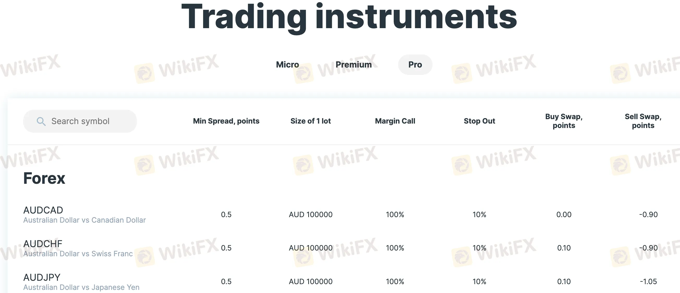Image resolution: width=680 pixels, height=293 pixels.
Task: Click Australian Dollar vs Canadian Dollar description
Action: coord(84,220)
